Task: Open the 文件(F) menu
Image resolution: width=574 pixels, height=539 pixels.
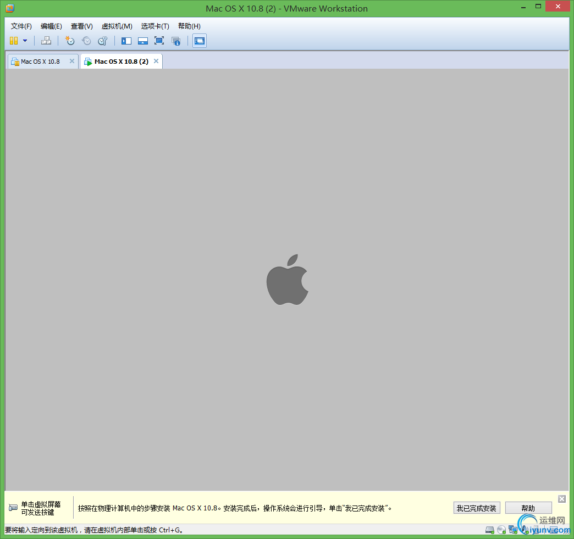Action: tap(21, 26)
